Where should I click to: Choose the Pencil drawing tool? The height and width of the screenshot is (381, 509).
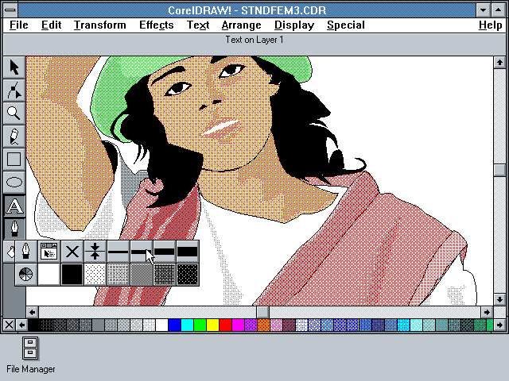pos(14,136)
